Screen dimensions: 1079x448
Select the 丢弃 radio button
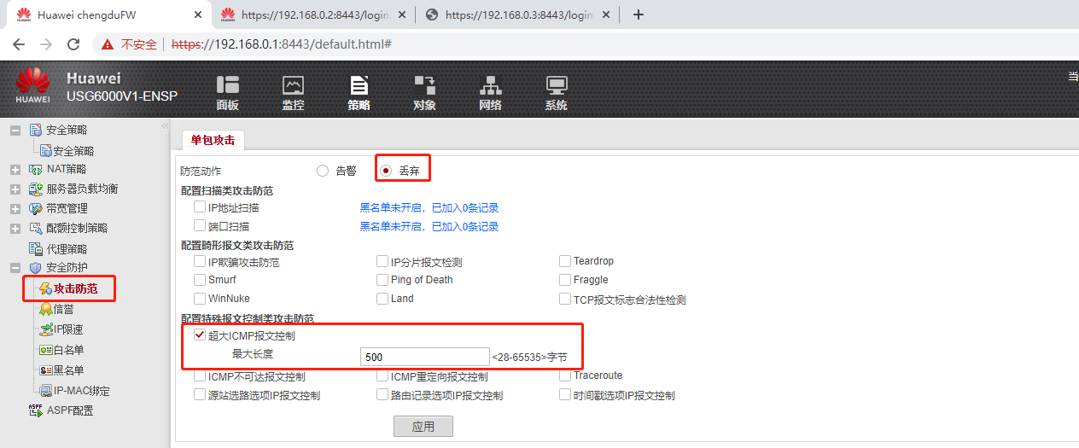(x=386, y=171)
